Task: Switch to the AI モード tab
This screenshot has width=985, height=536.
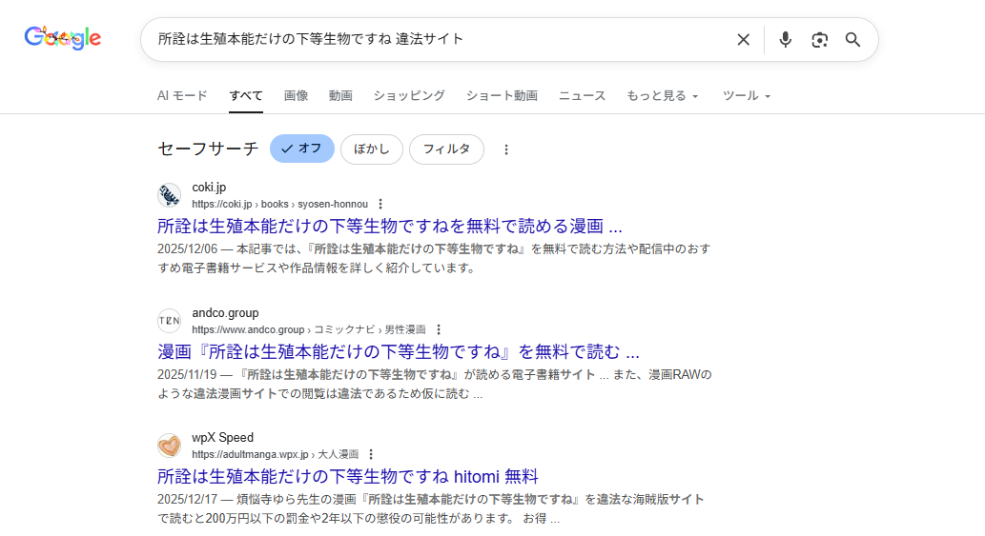Action: point(182,96)
